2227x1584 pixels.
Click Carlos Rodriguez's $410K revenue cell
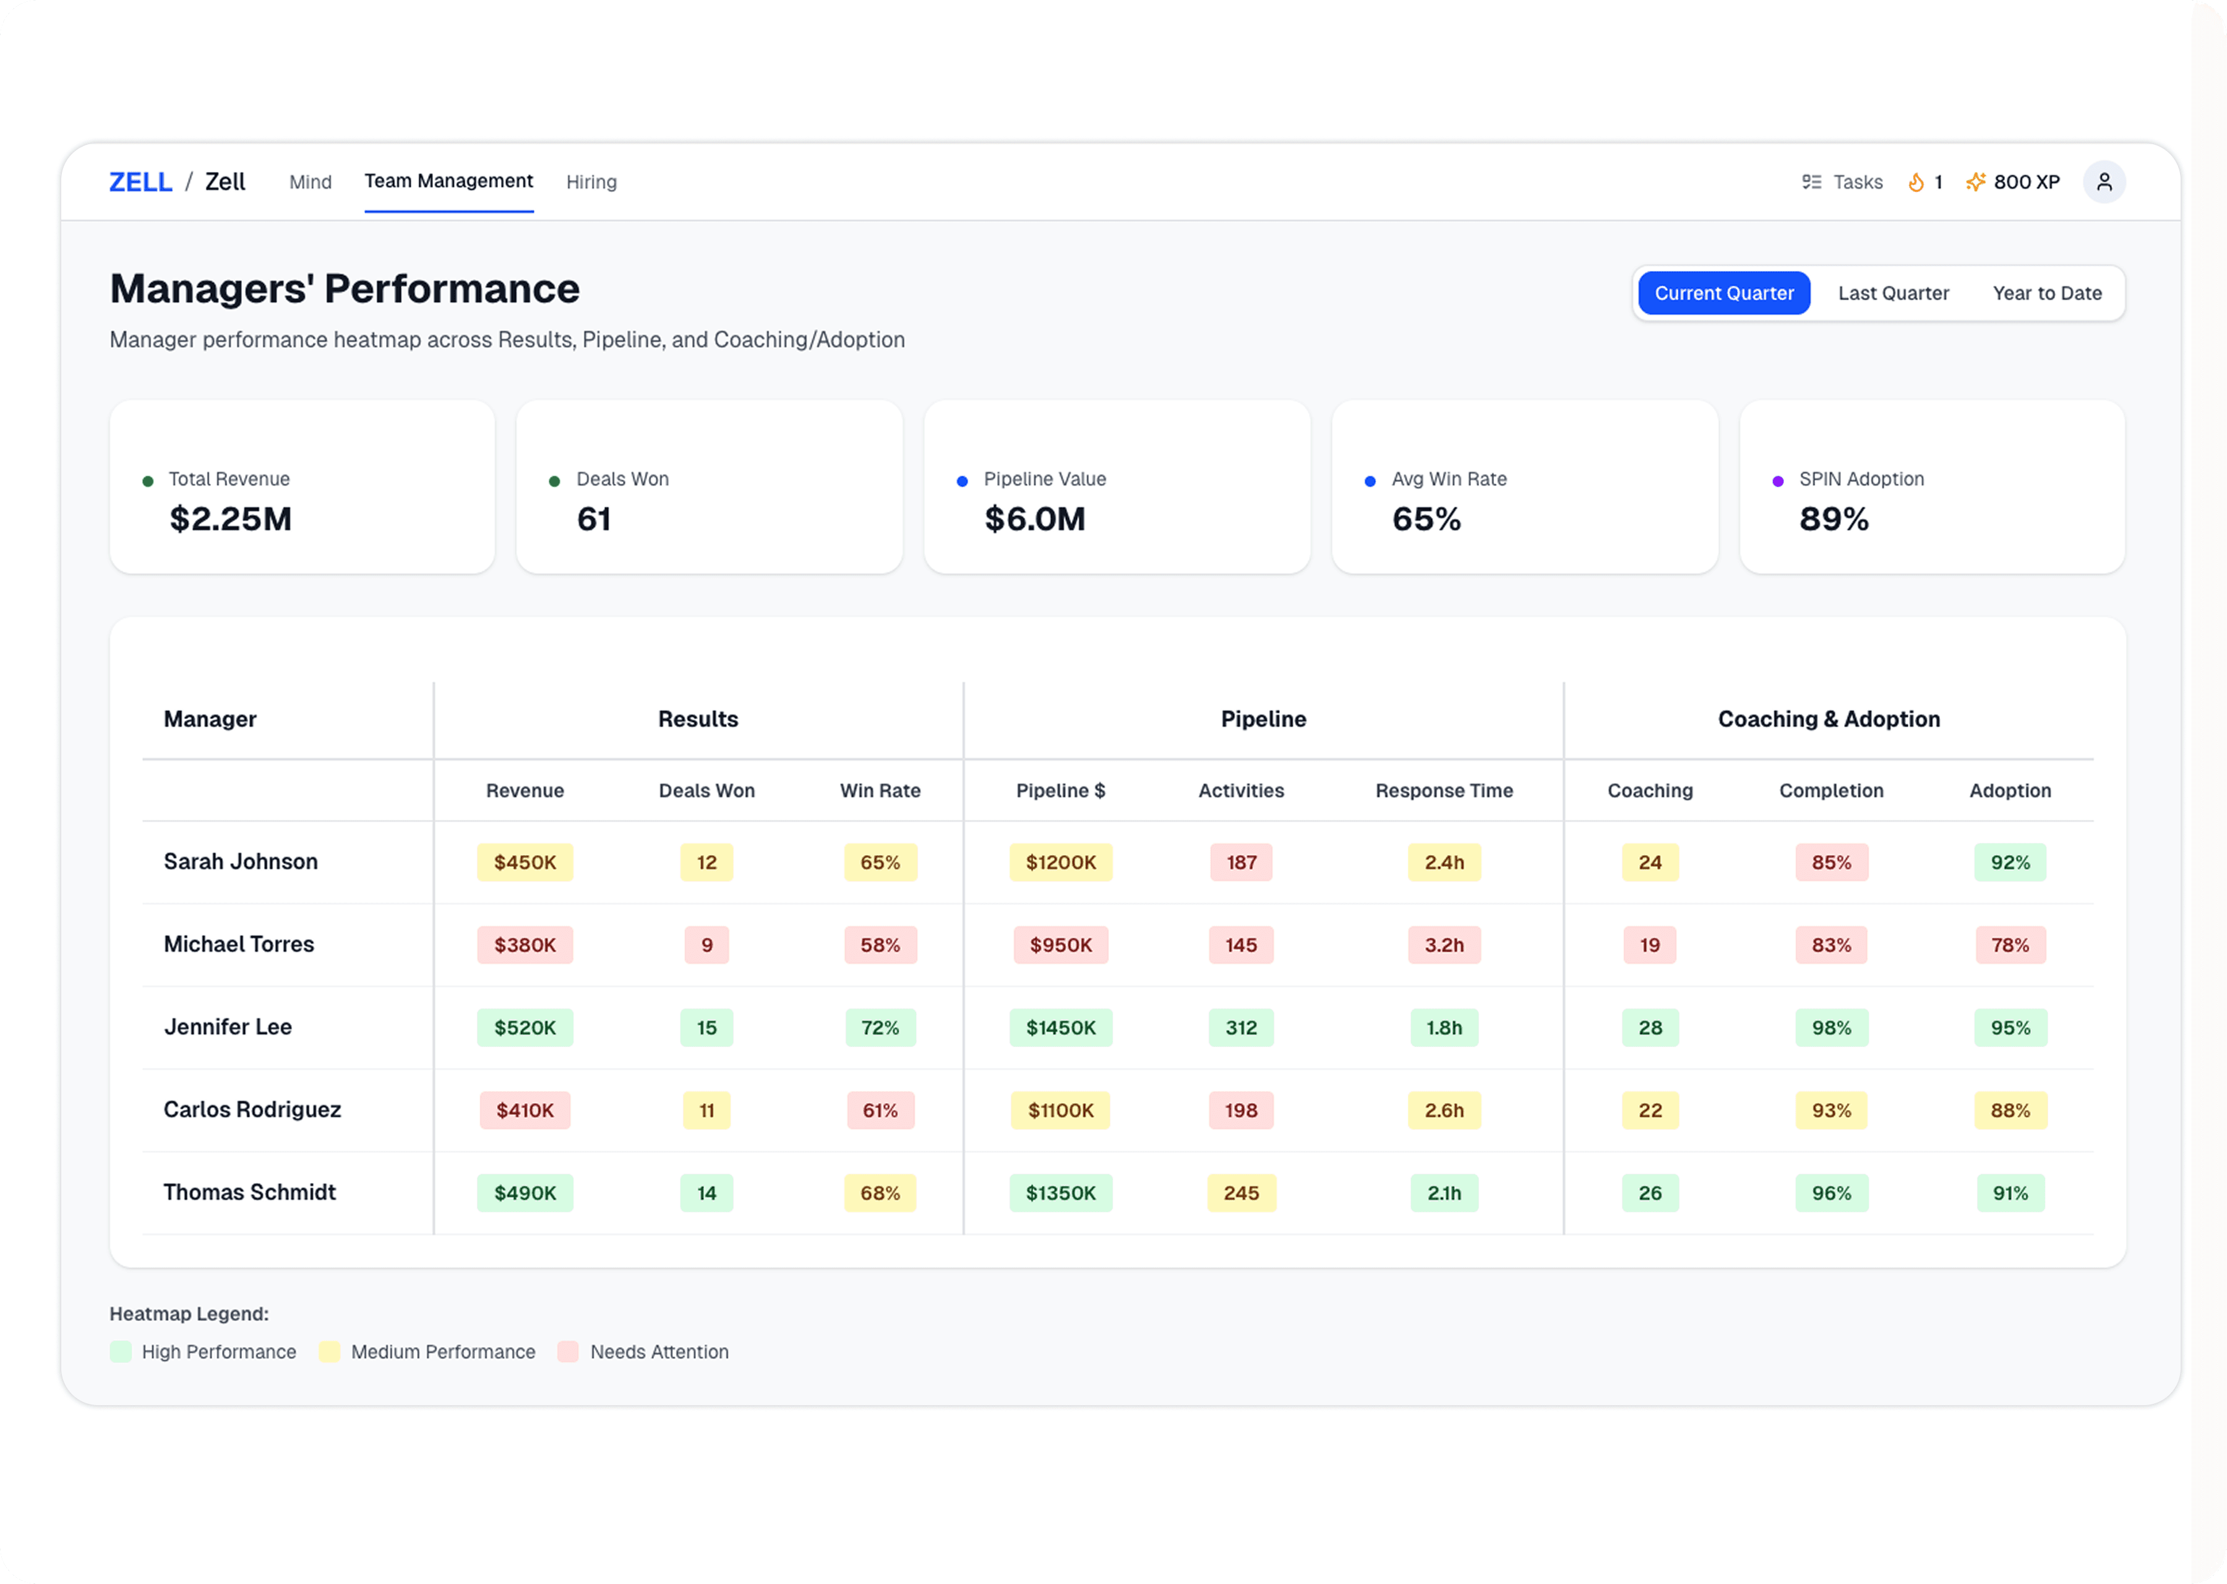pyautogui.click(x=525, y=1111)
